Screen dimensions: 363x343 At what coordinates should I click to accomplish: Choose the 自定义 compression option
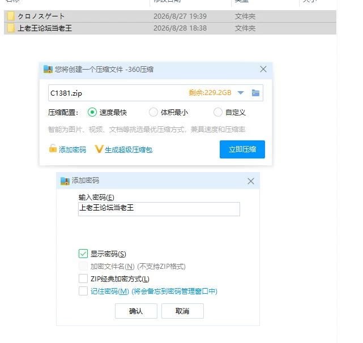point(218,112)
